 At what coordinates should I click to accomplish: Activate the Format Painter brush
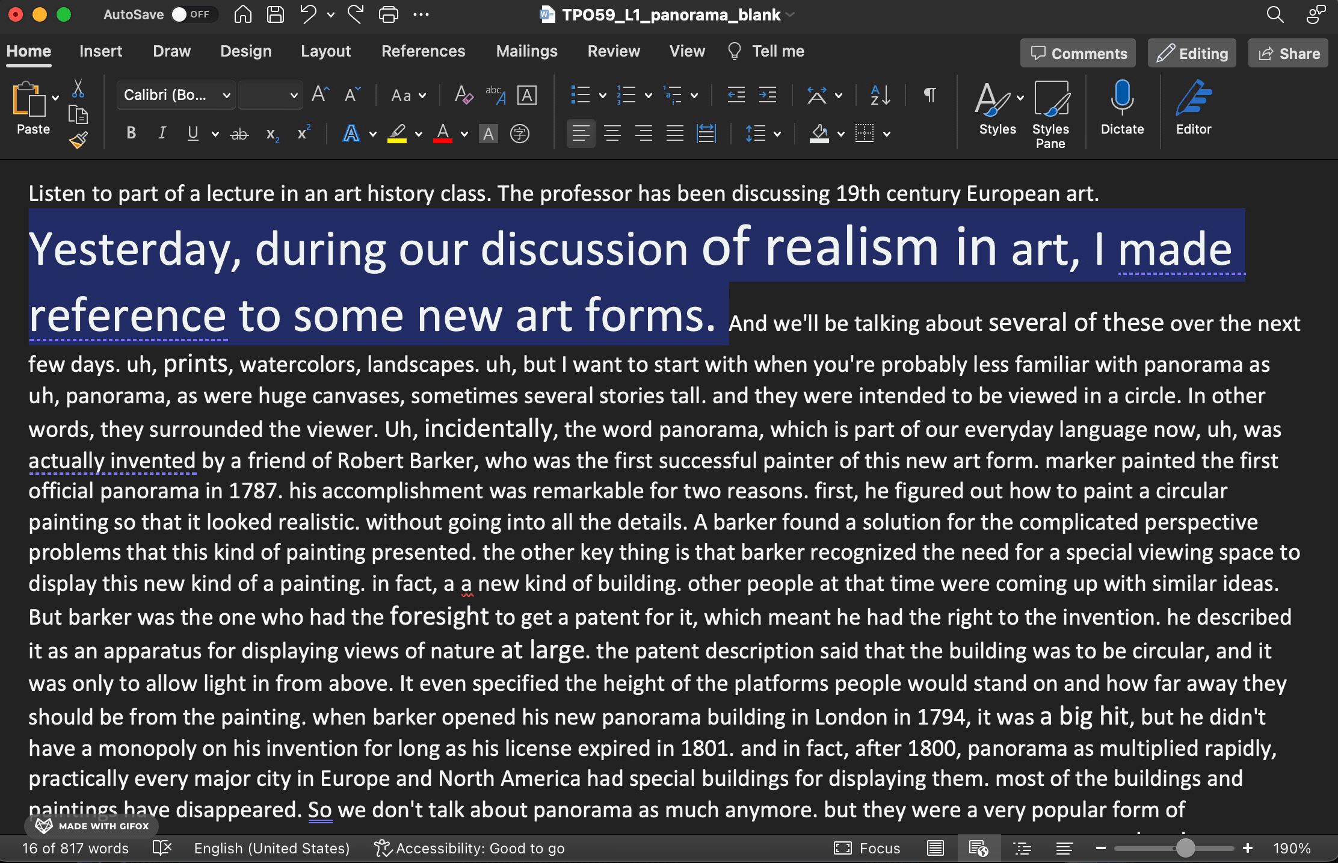(78, 140)
